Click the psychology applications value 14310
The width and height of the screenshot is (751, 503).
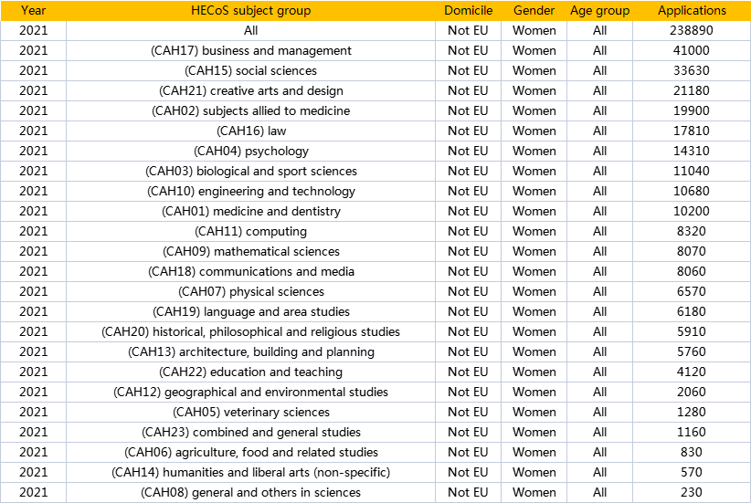(x=692, y=151)
